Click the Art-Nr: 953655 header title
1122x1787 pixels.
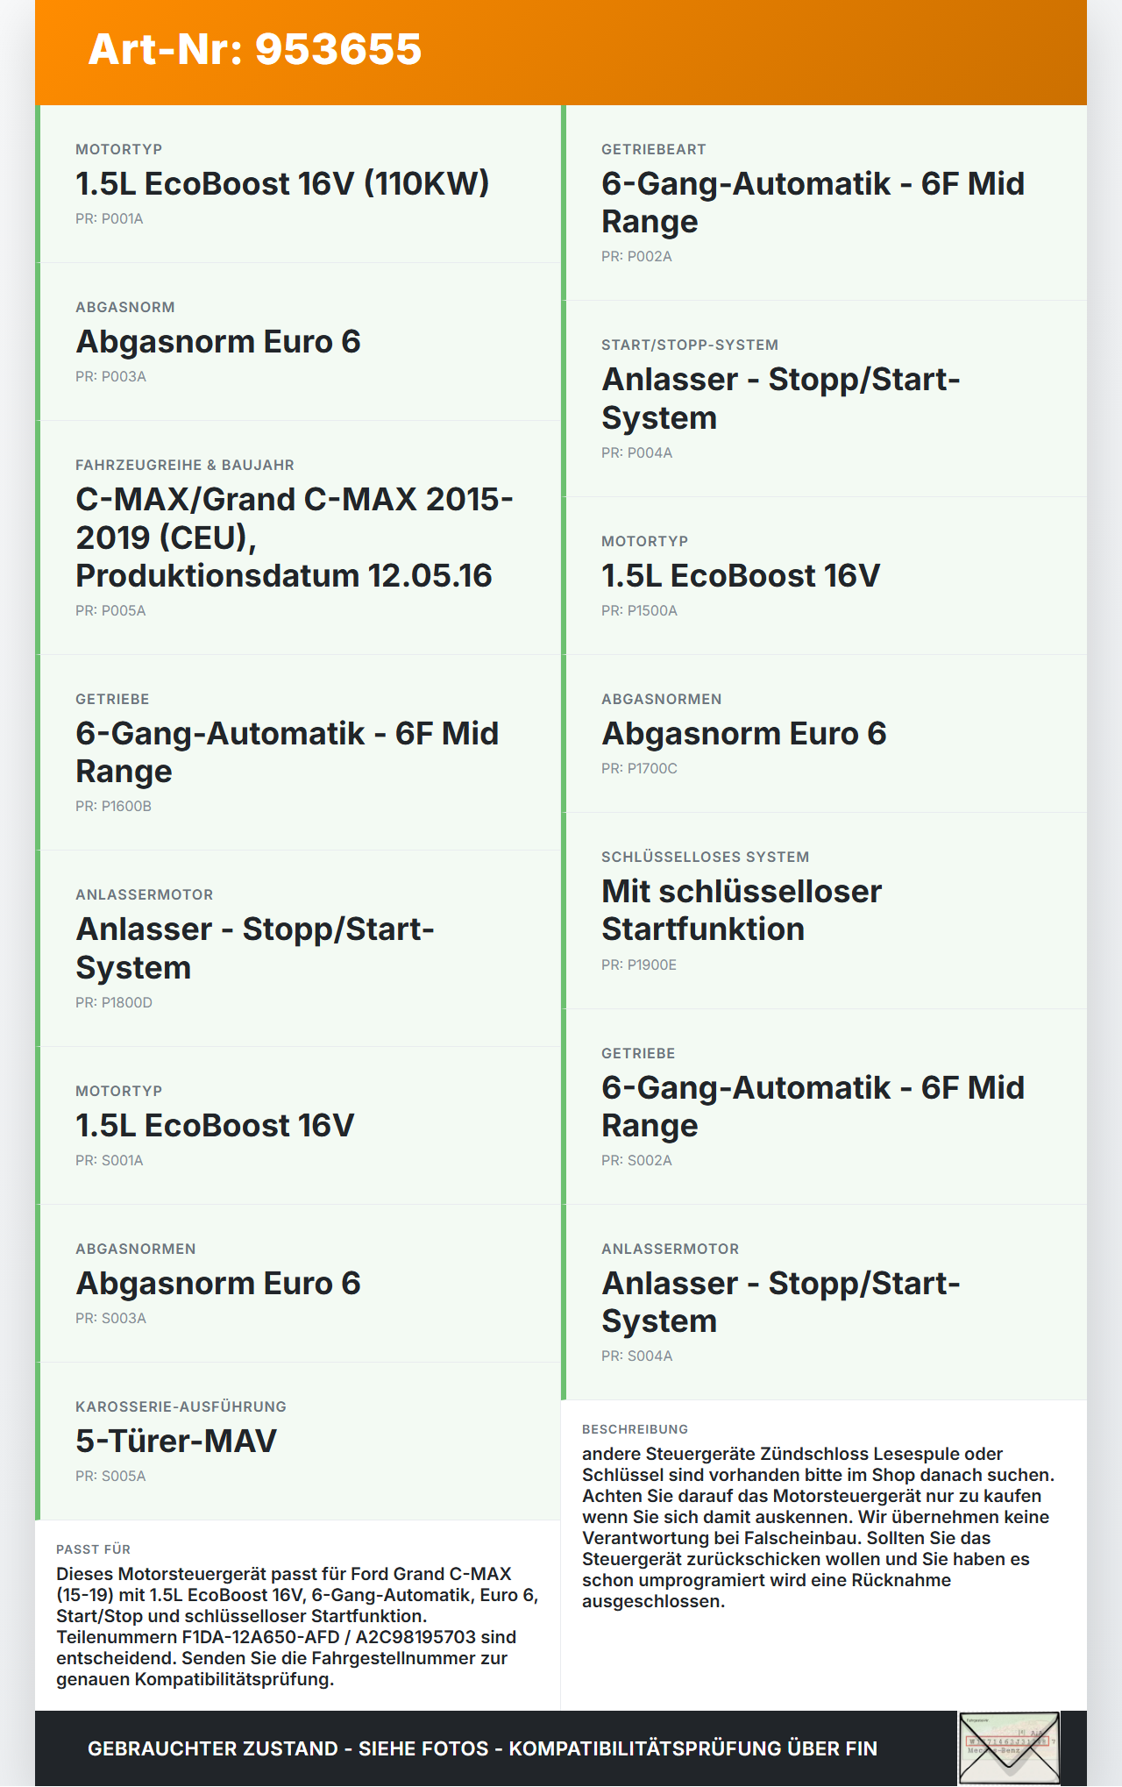[255, 49]
